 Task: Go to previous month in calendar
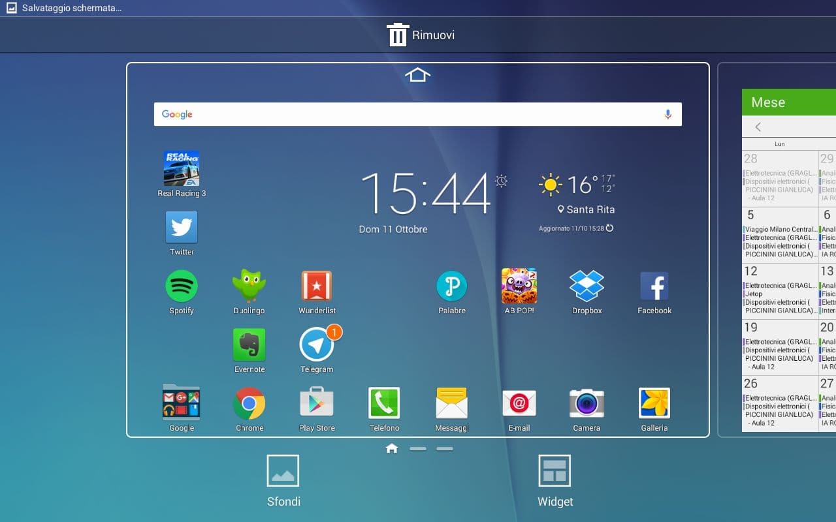[758, 127]
